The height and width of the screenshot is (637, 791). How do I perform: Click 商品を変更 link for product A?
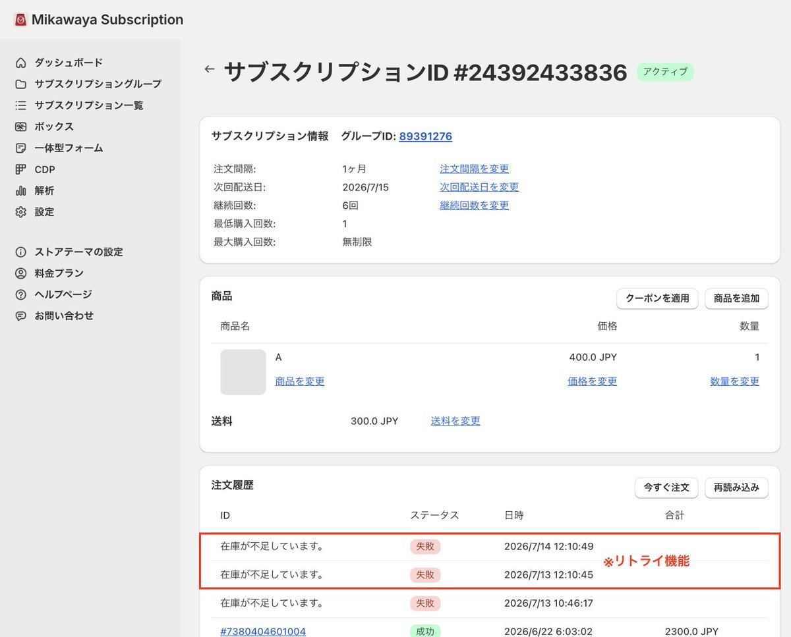tap(300, 381)
